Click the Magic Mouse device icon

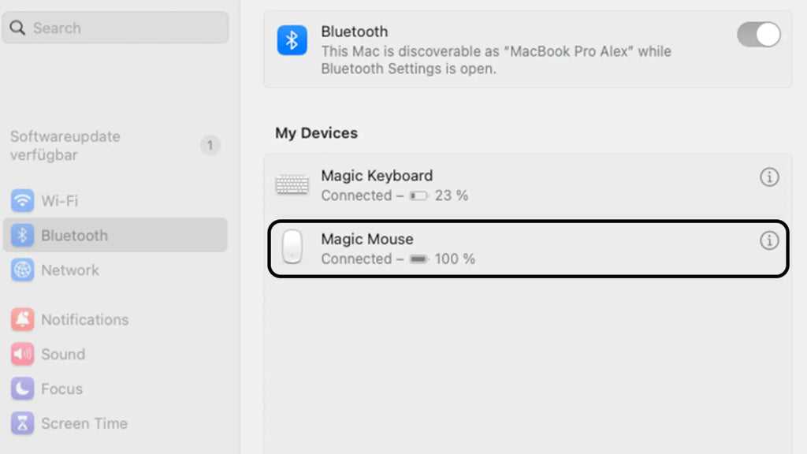[292, 248]
